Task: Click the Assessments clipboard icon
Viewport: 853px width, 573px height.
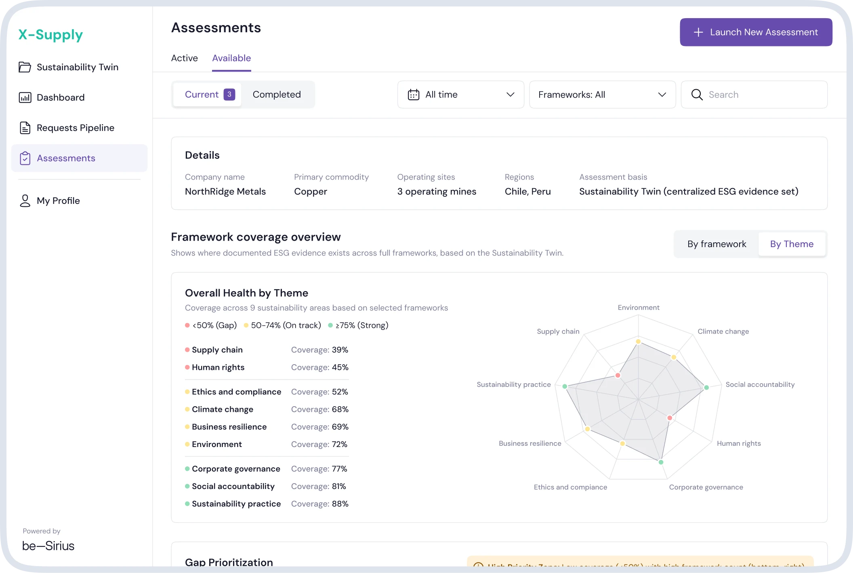Action: (x=25, y=158)
